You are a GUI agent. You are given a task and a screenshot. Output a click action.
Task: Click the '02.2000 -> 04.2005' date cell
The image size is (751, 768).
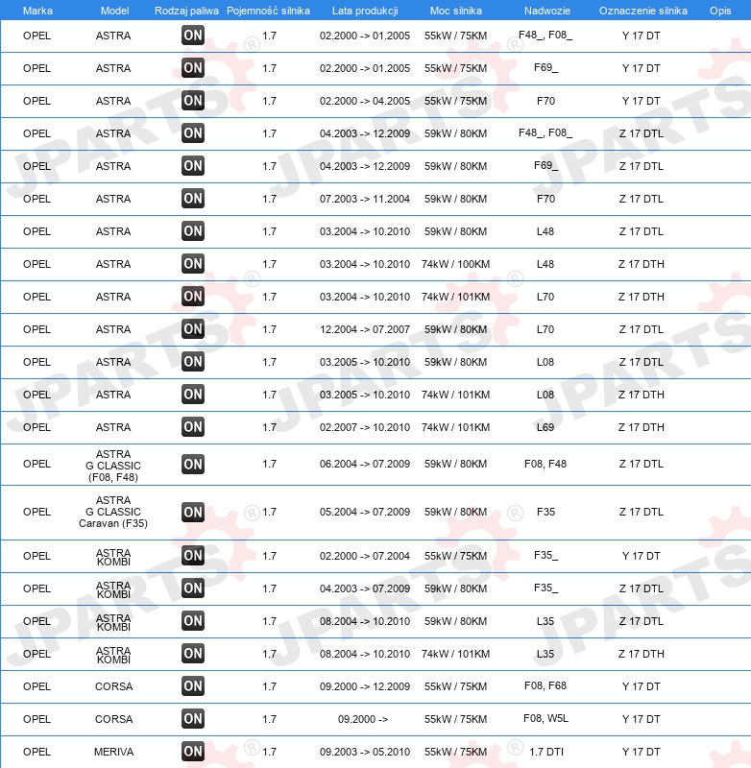click(365, 101)
